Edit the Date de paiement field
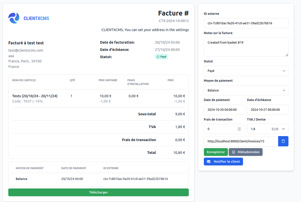Screen dimensions: 301x202 (224, 110)
